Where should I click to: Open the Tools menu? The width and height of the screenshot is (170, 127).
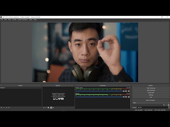pos(30,20)
